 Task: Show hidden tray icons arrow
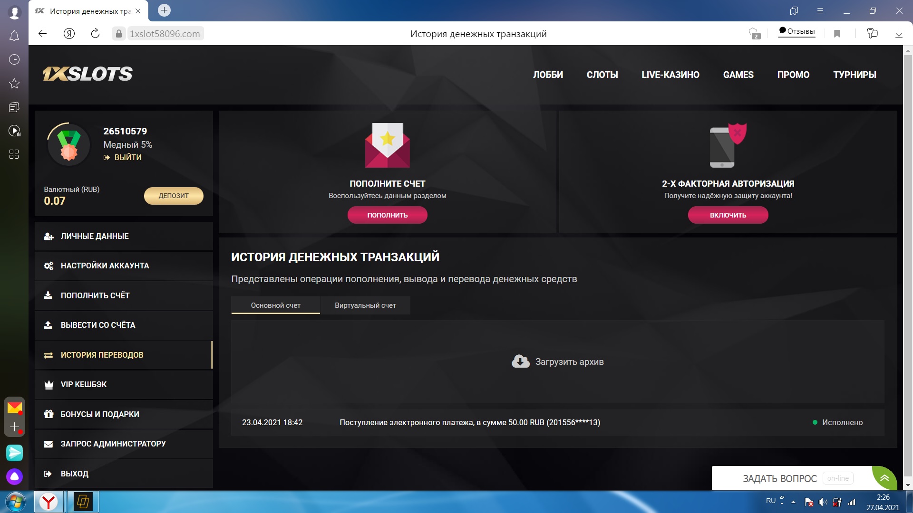[x=793, y=502]
